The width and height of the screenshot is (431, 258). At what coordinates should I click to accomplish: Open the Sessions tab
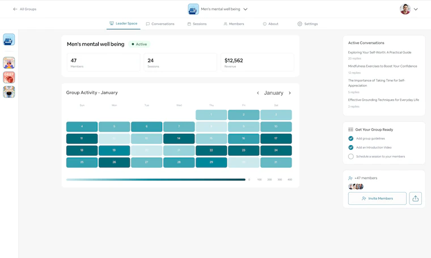click(x=197, y=24)
